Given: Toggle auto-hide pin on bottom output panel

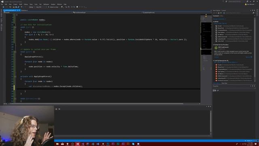Looking at the screenshot, I should [208, 107].
